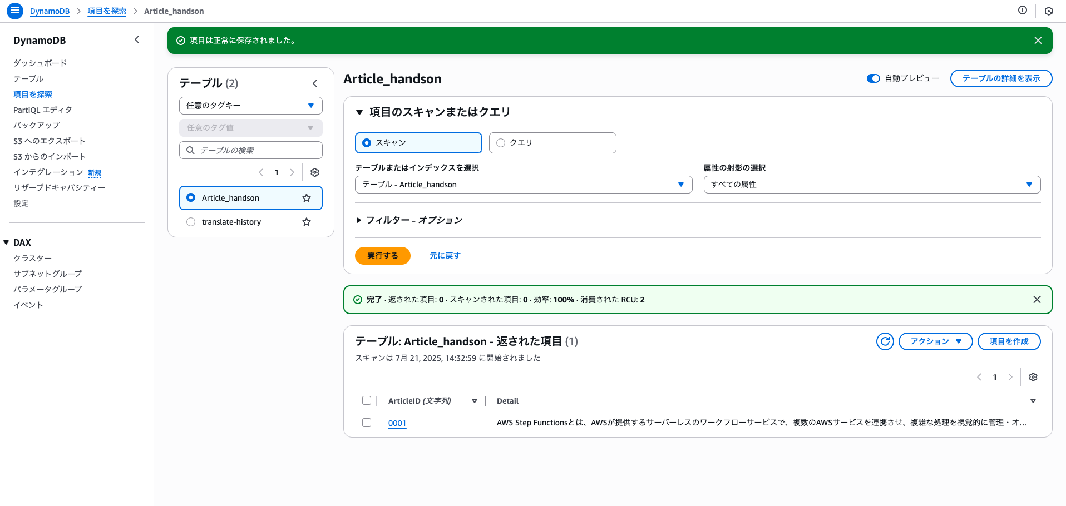Click the info icon in top bar
Image resolution: width=1066 pixels, height=506 pixels.
point(1023,10)
